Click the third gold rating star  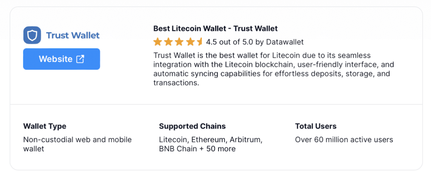point(179,42)
